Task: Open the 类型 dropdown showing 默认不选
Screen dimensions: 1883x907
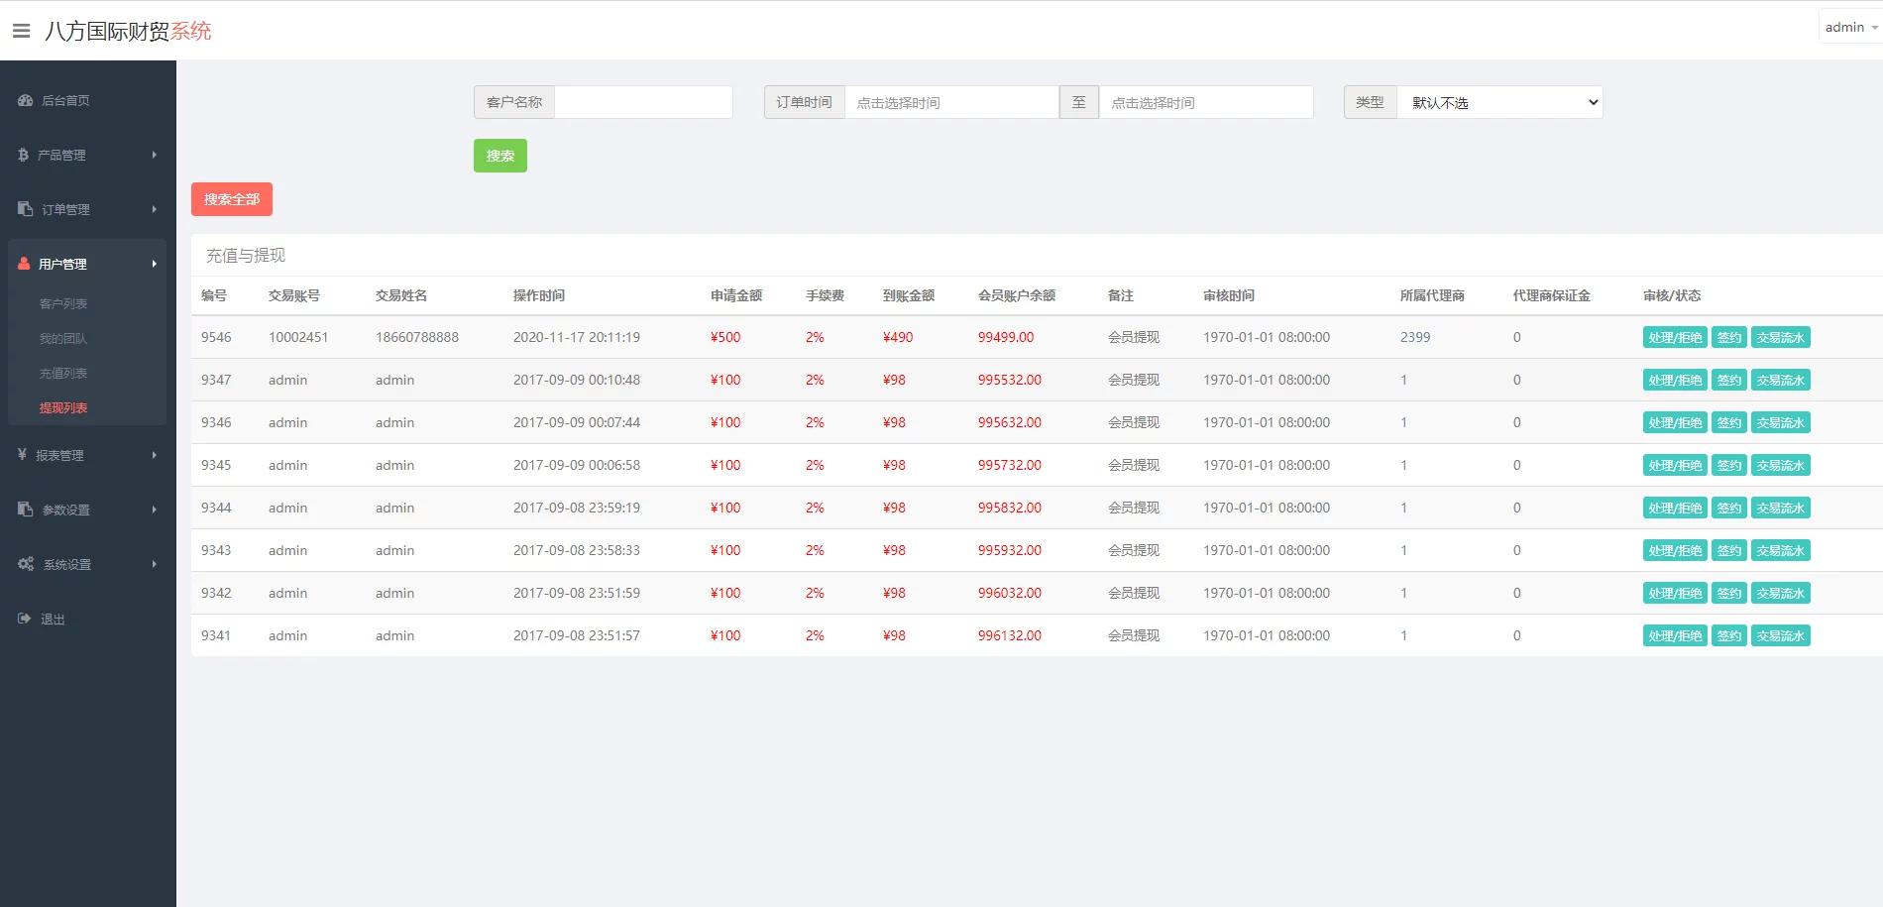Action: (x=1498, y=102)
